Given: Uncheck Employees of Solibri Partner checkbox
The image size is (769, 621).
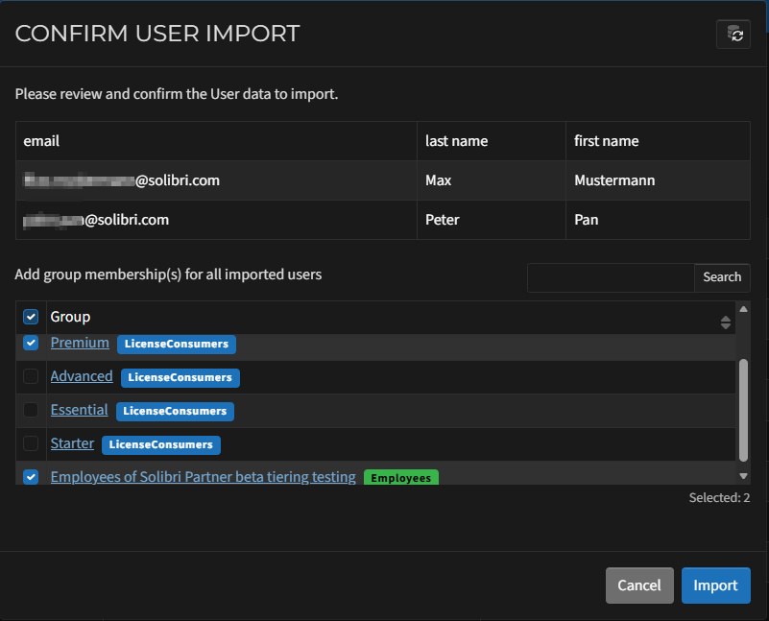Looking at the screenshot, I should [31, 476].
